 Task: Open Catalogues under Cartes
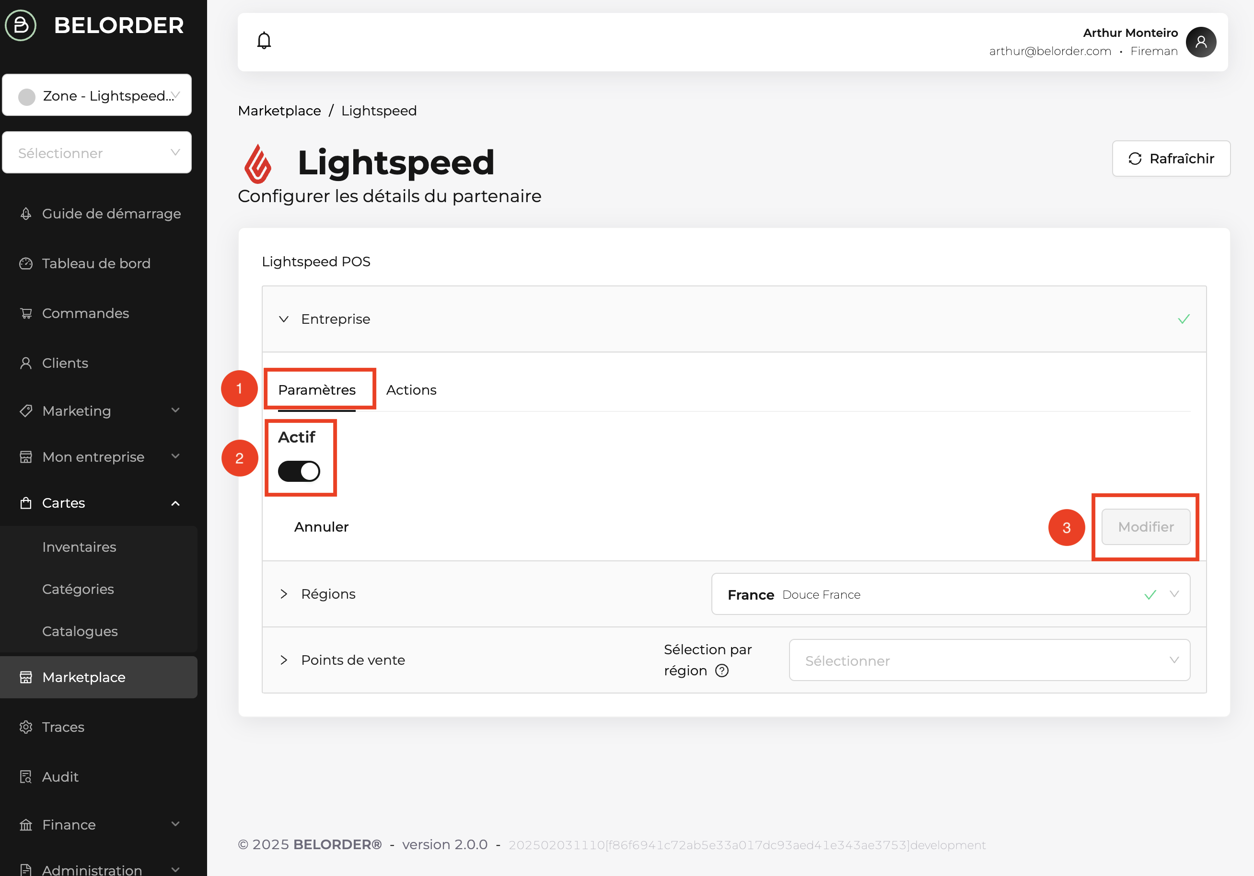pos(99,631)
